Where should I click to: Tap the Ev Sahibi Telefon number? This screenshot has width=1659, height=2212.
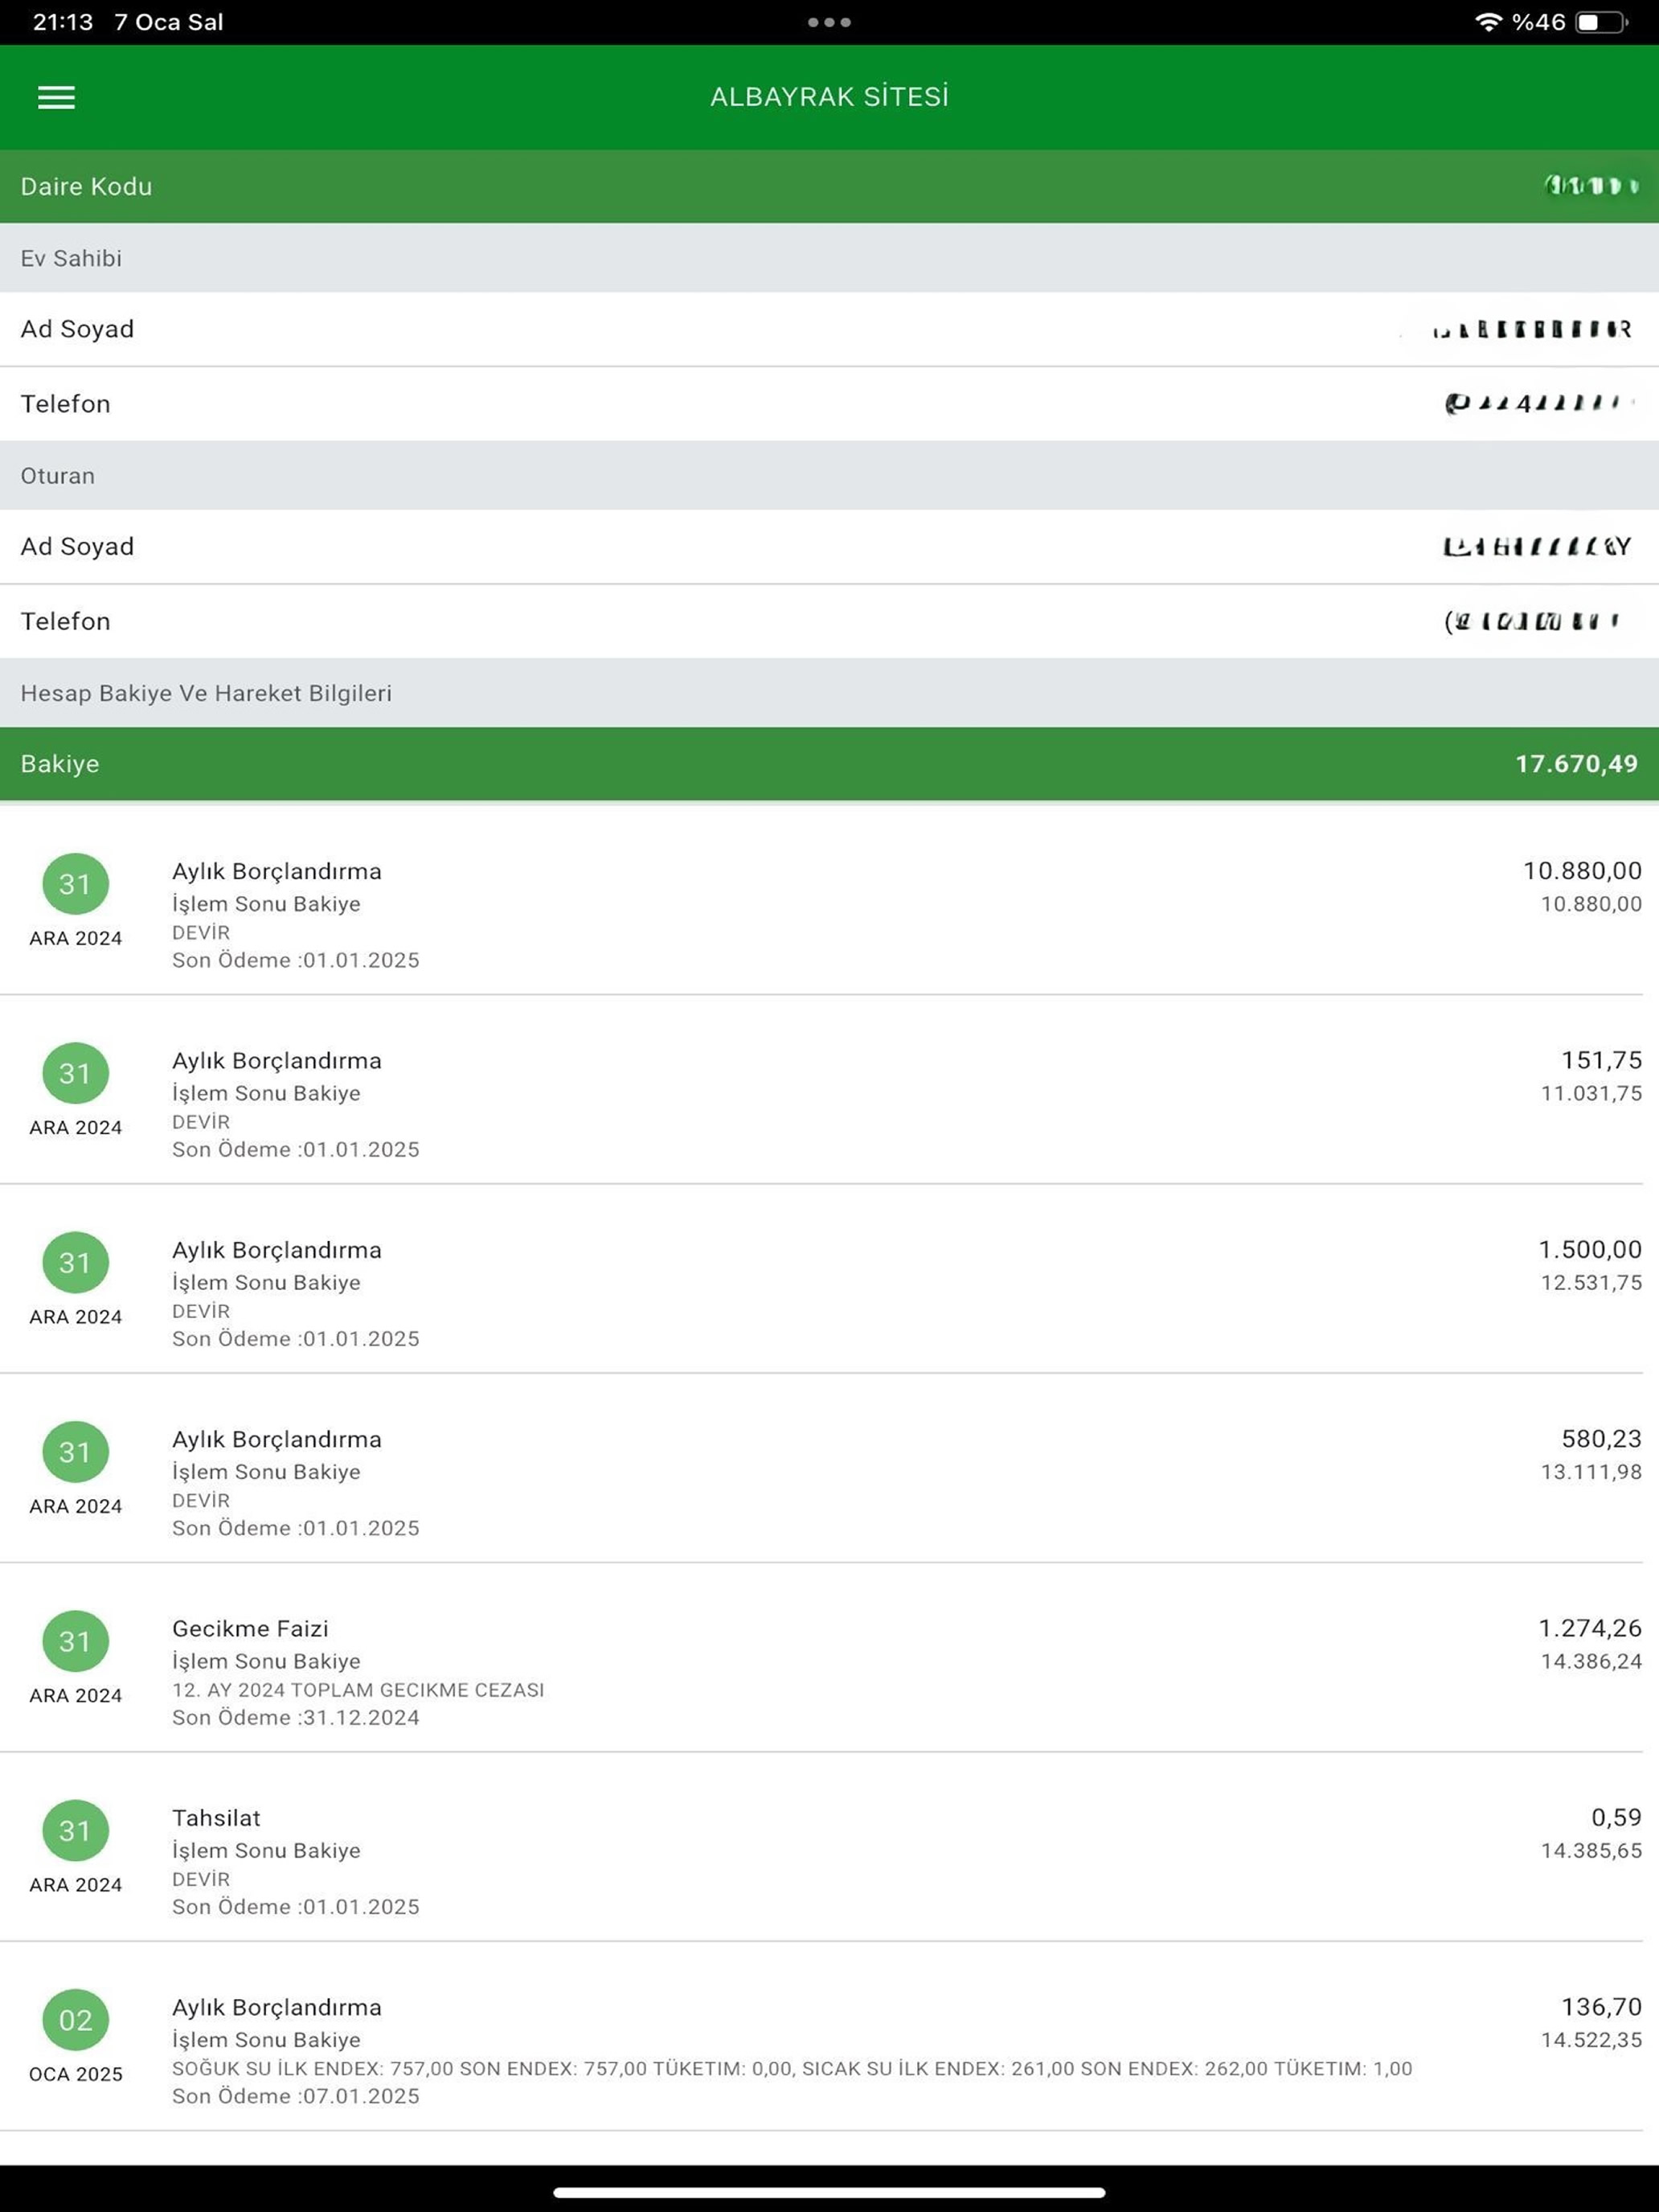click(1539, 403)
